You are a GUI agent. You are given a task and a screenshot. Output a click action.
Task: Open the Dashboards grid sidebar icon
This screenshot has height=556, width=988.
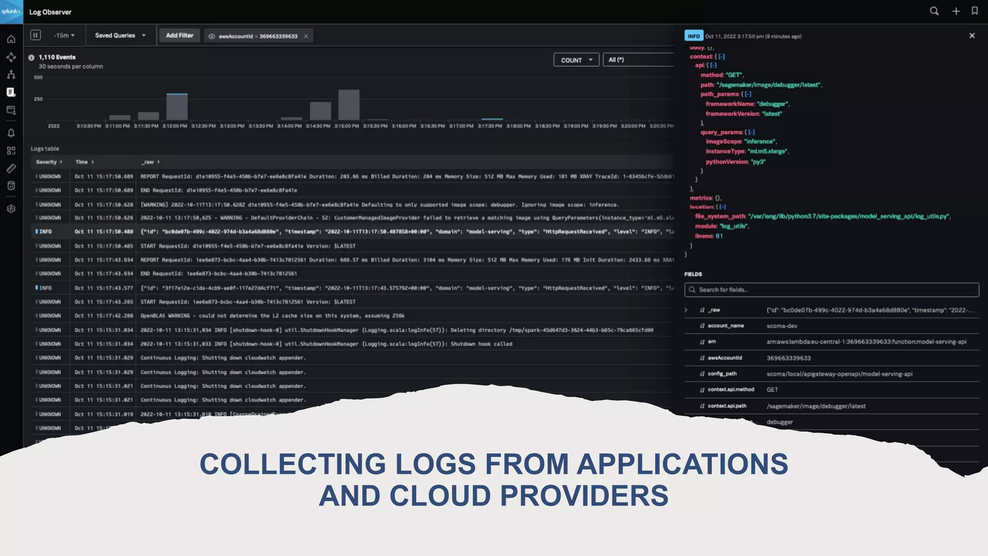pos(11,151)
